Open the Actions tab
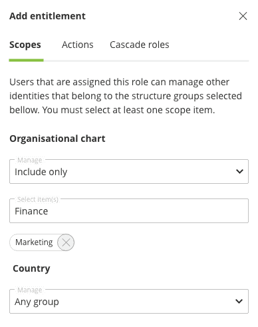This screenshot has height=327, width=258. click(x=78, y=45)
